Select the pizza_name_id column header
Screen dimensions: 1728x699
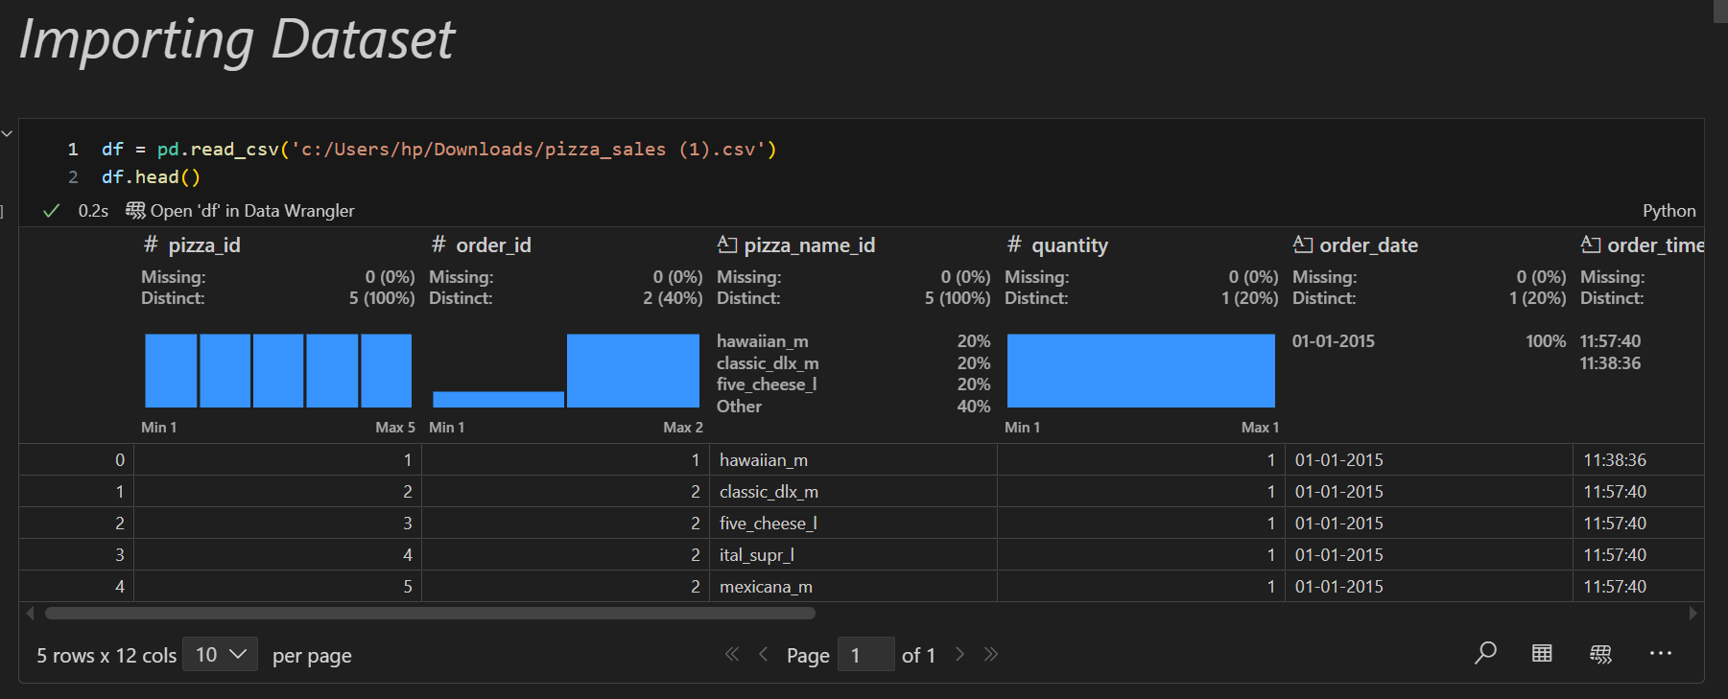[x=810, y=245]
